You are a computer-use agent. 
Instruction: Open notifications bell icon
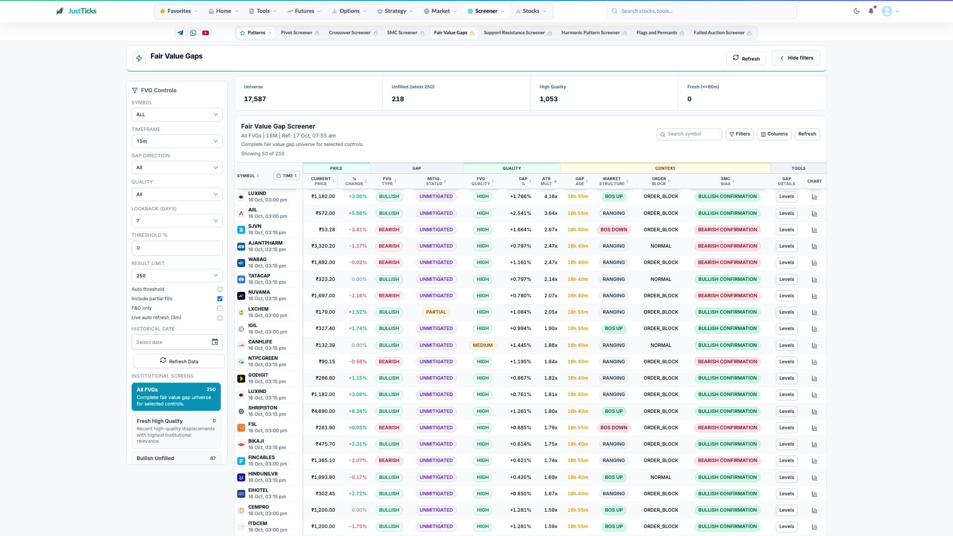(871, 11)
